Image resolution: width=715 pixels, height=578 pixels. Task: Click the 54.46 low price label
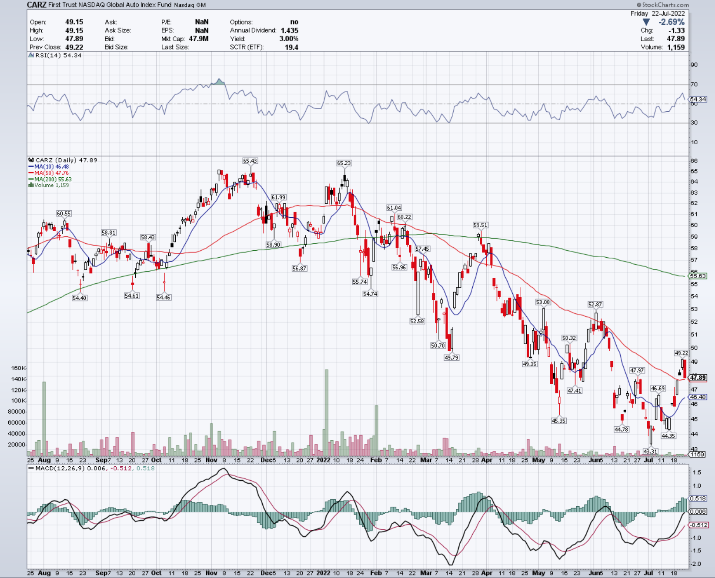point(164,297)
